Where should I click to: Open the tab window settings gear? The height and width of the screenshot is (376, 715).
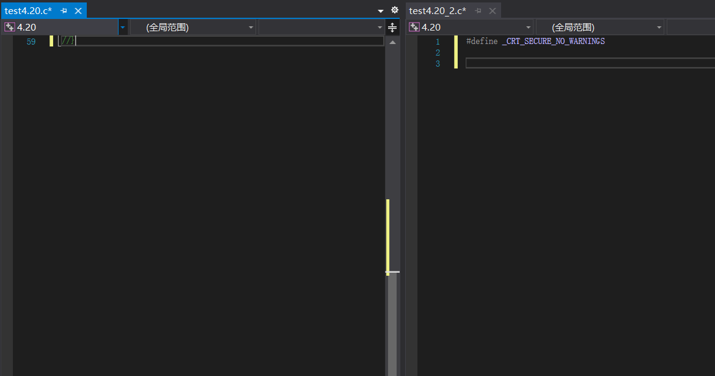(x=395, y=10)
